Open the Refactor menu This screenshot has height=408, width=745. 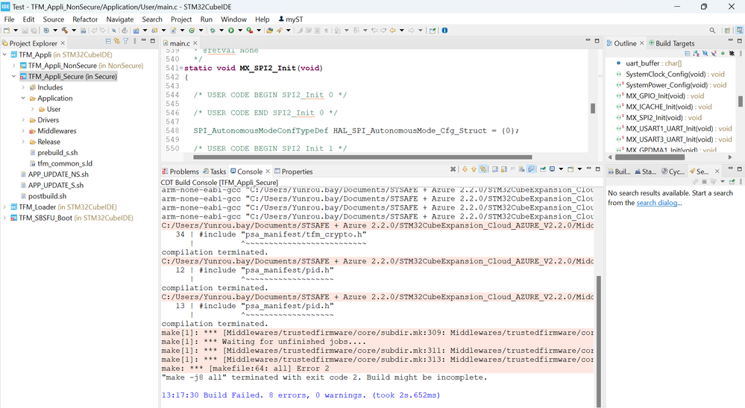click(85, 19)
